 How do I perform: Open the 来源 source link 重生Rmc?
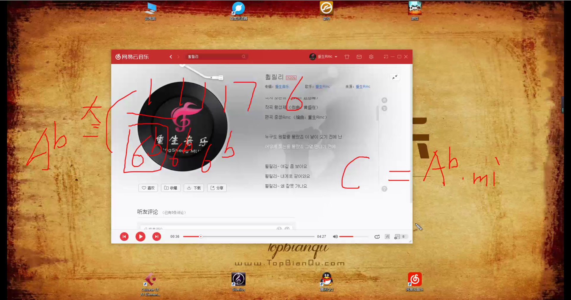pos(363,87)
